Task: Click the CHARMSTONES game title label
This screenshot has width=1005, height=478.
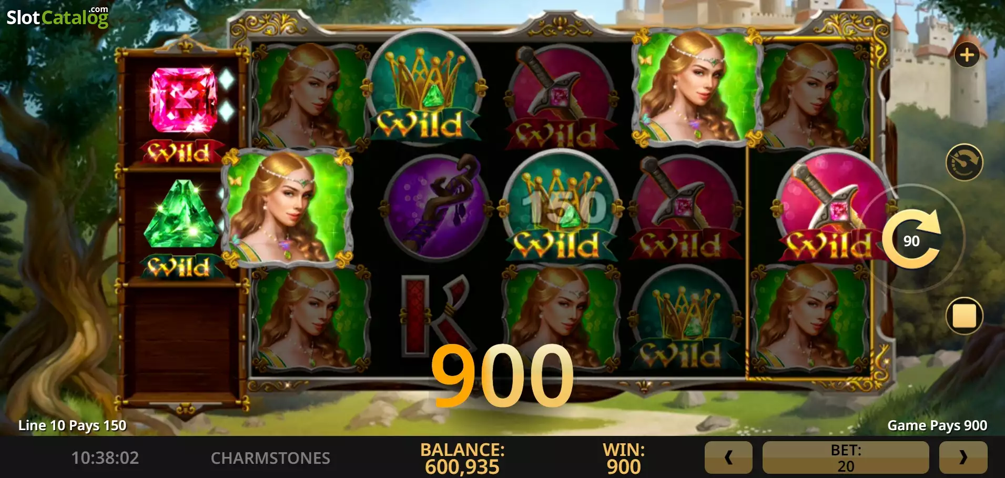Action: (x=270, y=458)
